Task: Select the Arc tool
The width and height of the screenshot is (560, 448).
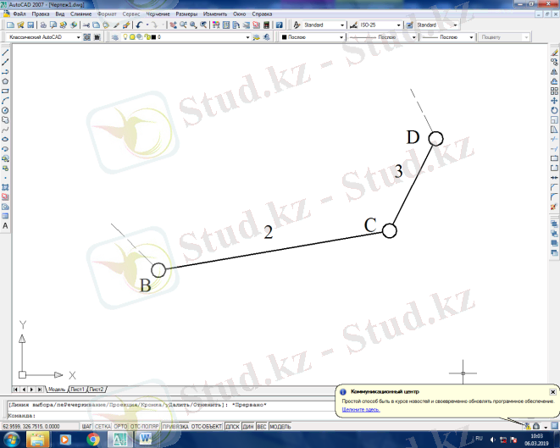Action: point(5,101)
